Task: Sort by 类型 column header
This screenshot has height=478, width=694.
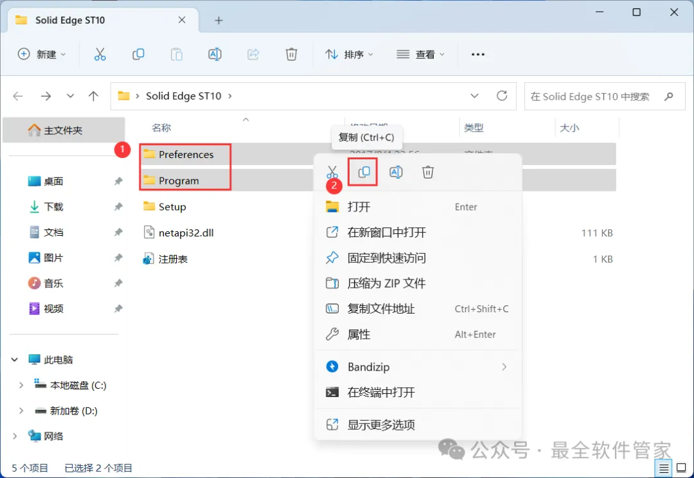Action: [x=474, y=128]
